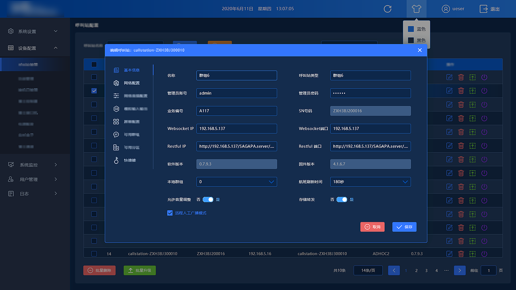The width and height of the screenshot is (516, 290).
Task: Click the upgrade icon in the checked table row
Action: click(x=472, y=91)
